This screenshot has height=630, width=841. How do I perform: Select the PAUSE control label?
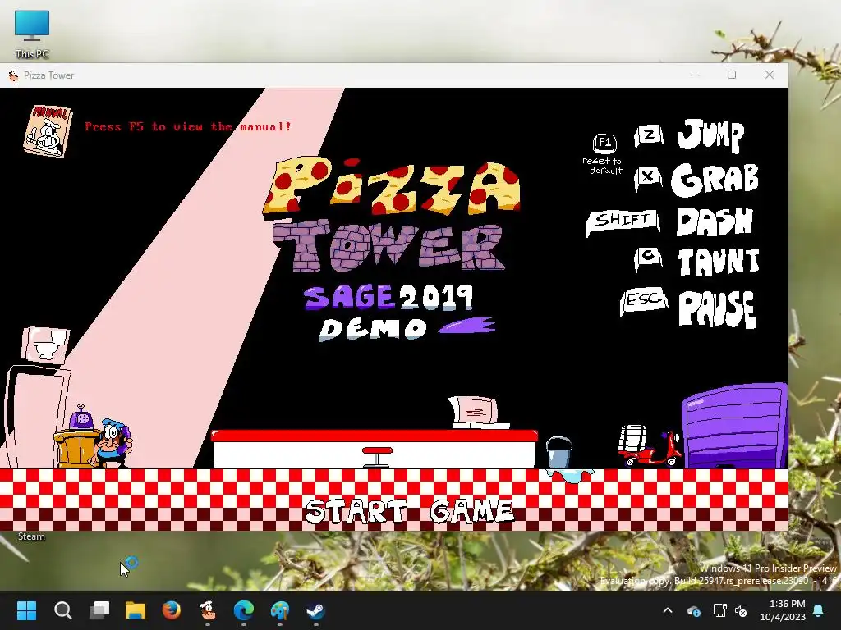click(718, 309)
